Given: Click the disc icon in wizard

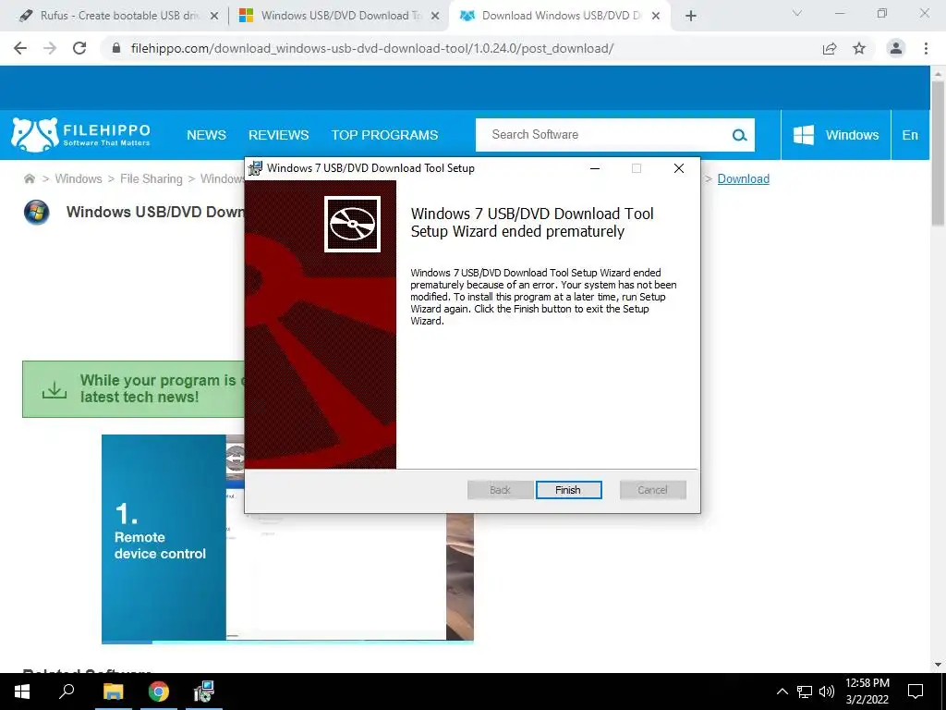Looking at the screenshot, I should (352, 224).
